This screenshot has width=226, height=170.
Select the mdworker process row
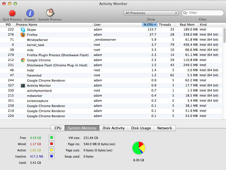click(111, 95)
